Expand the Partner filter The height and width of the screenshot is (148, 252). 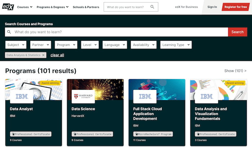tap(40, 45)
